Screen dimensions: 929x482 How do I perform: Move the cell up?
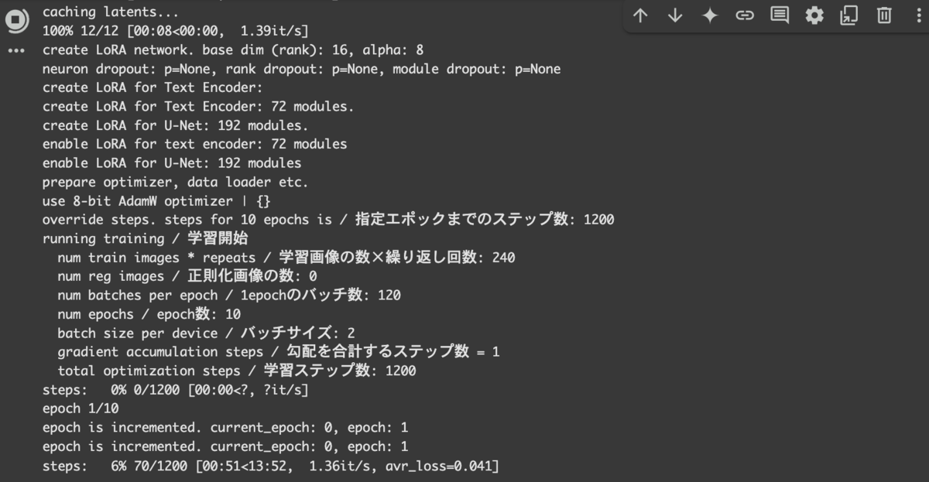point(640,15)
